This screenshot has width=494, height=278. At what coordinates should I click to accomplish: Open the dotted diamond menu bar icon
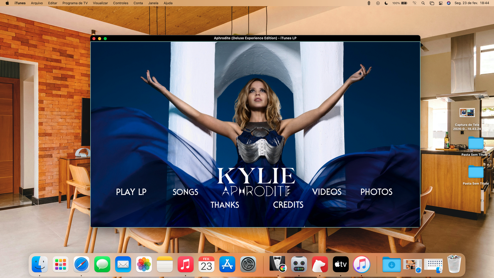pos(369,3)
